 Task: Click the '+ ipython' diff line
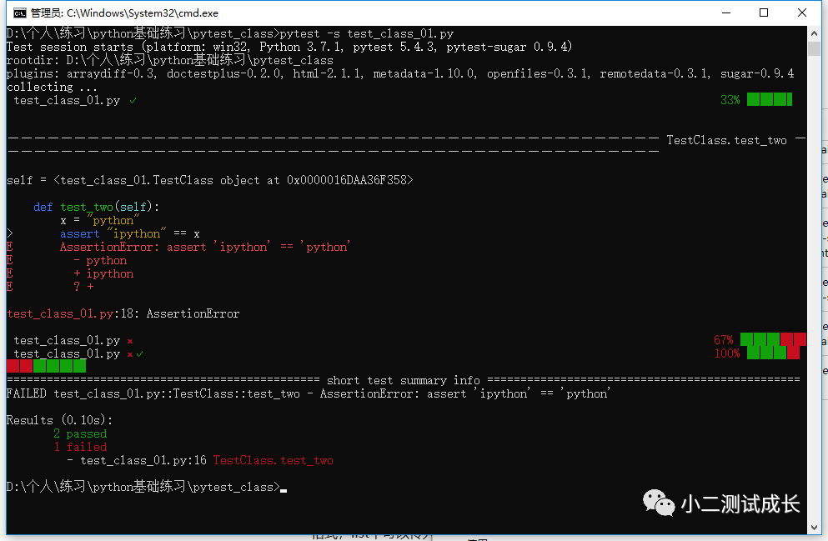[x=103, y=273]
